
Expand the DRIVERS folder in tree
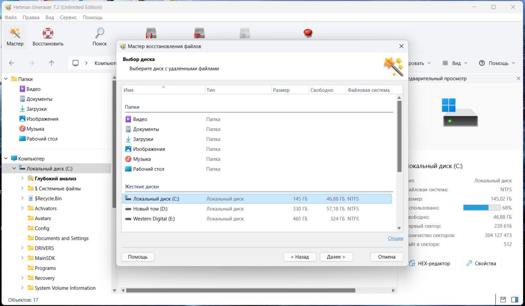[22, 248]
